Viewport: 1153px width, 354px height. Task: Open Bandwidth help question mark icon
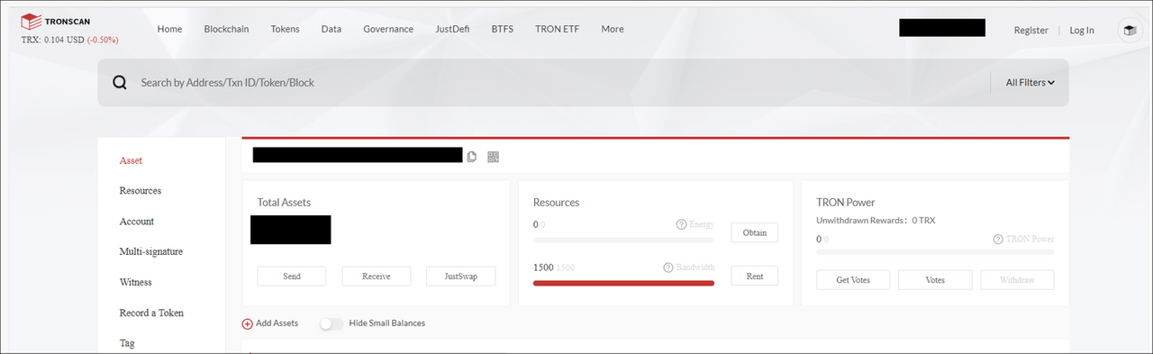pos(668,268)
